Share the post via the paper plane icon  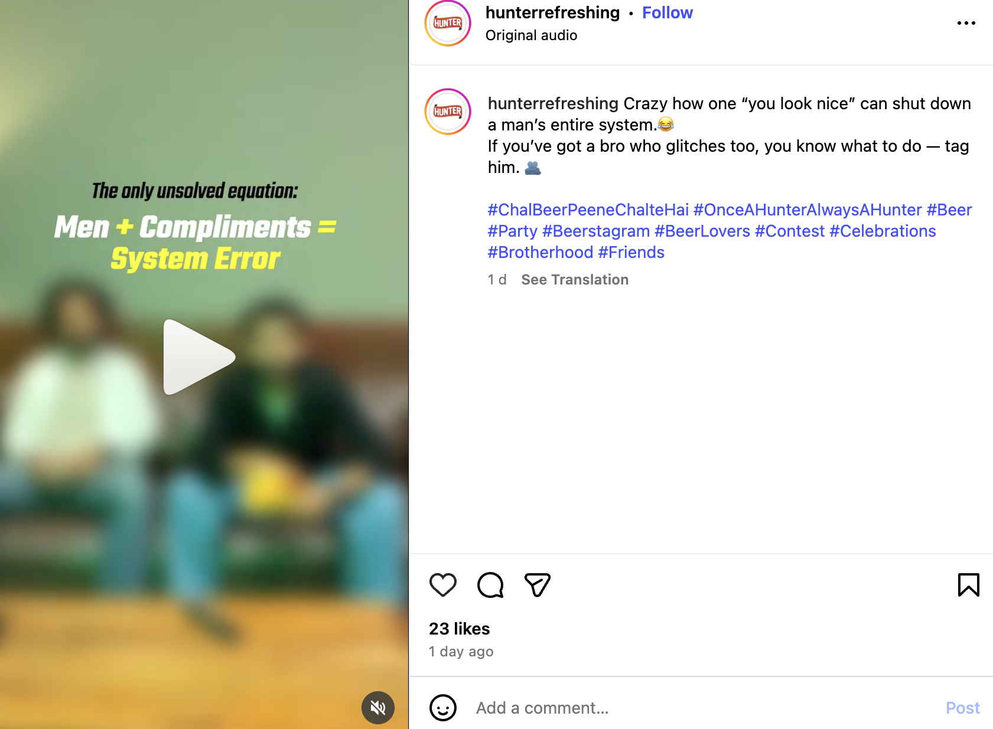(x=538, y=585)
